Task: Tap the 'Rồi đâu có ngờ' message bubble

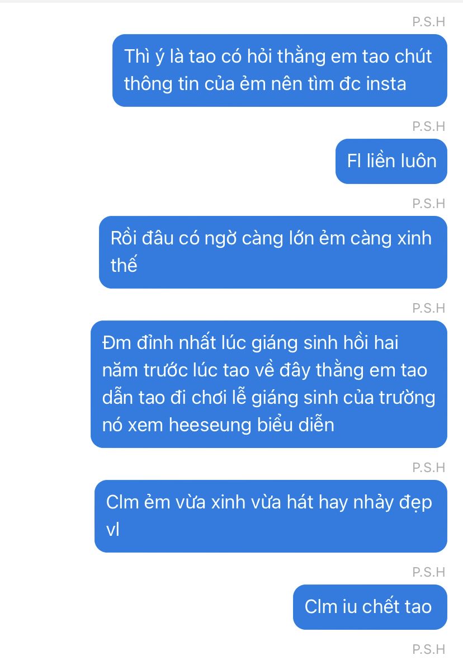Action: coord(273,252)
